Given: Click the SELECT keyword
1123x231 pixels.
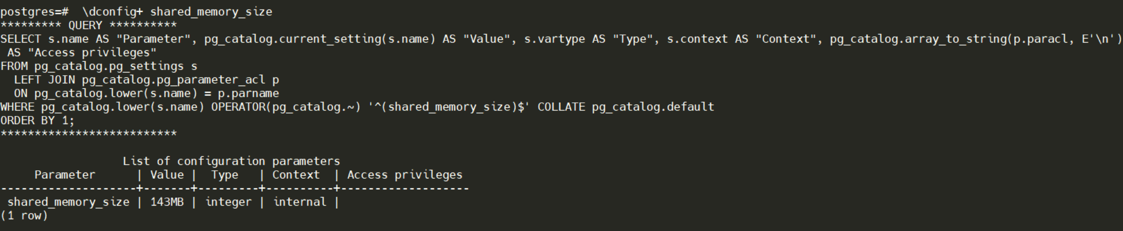Looking at the screenshot, I should [20, 39].
